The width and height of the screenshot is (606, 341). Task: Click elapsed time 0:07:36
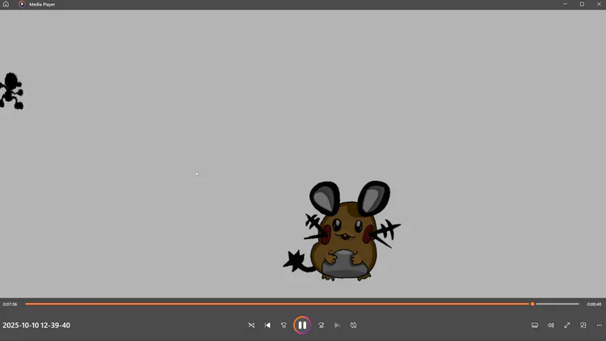pos(10,305)
